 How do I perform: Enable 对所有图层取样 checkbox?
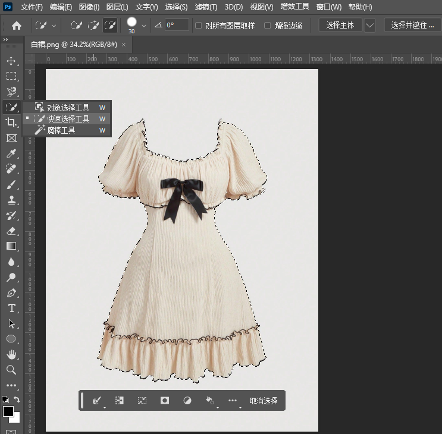click(x=199, y=26)
